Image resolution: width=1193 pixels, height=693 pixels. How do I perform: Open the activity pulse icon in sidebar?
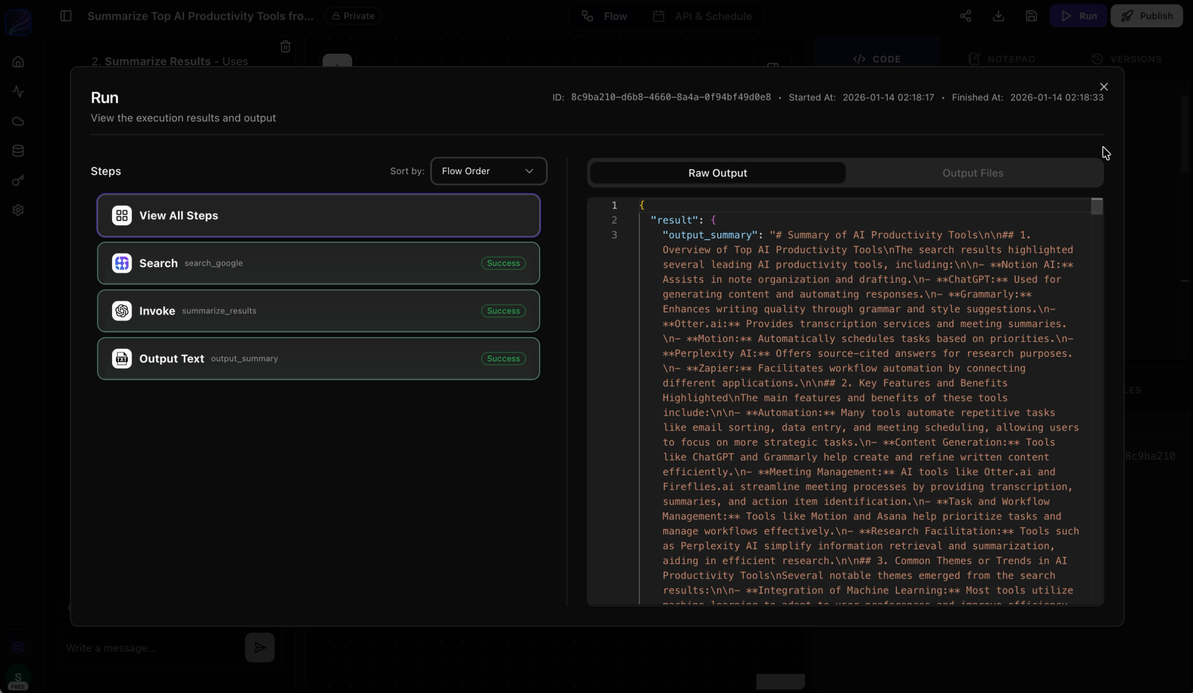pyautogui.click(x=18, y=91)
